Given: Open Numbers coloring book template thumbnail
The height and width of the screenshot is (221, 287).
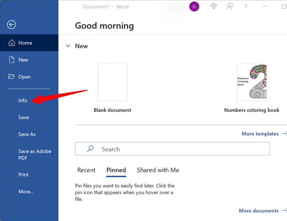Looking at the screenshot, I should pyautogui.click(x=252, y=82).
